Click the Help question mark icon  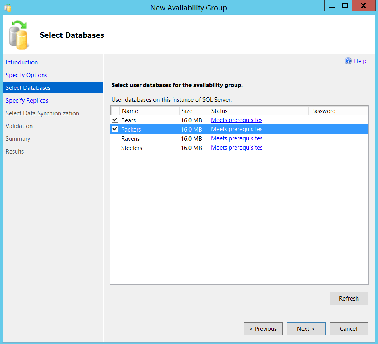tap(349, 61)
